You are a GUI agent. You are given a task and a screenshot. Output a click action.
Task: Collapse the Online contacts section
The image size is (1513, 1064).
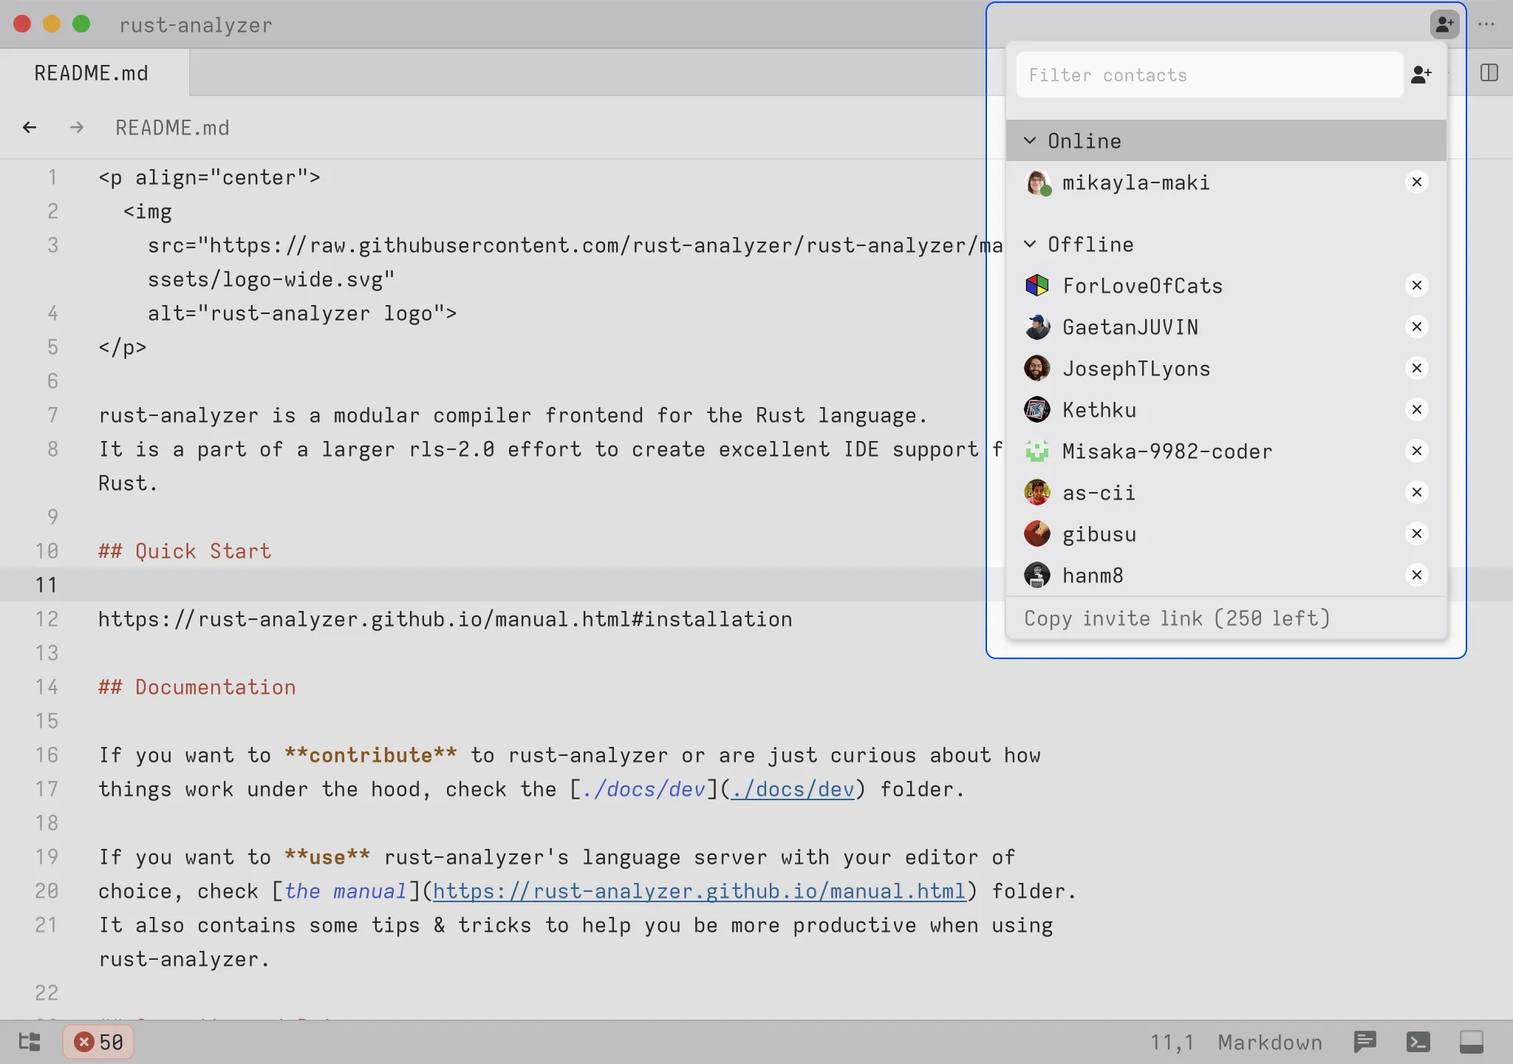(x=1030, y=140)
